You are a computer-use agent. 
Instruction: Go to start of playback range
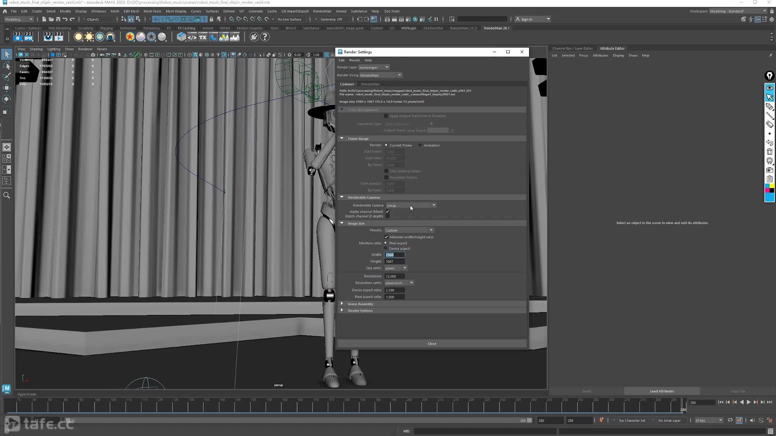721,402
